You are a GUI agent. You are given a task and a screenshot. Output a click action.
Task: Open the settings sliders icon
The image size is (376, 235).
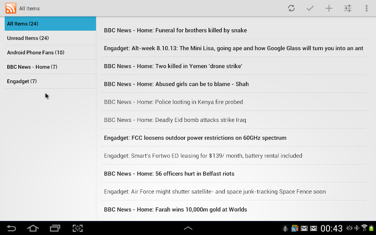348,8
